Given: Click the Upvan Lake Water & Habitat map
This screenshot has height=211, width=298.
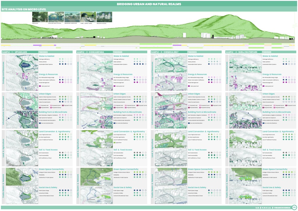Looking at the screenshot, I should point(22,63).
